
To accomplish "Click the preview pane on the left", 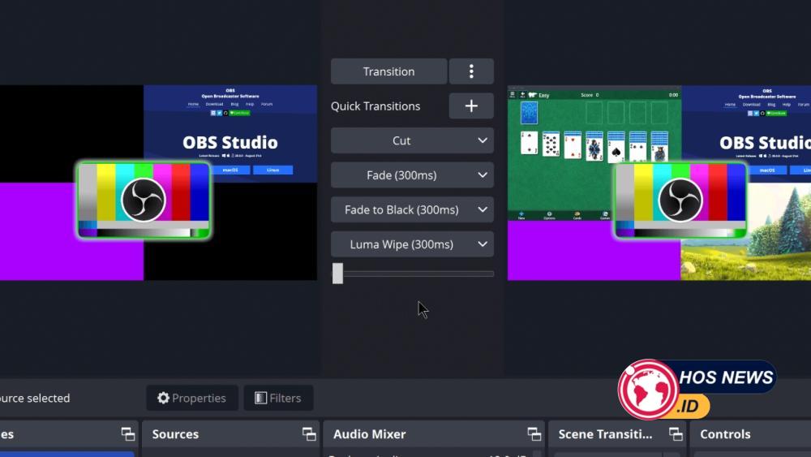I will 158,183.
